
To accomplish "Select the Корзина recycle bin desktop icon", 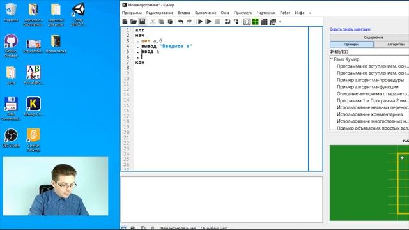I will 11,12.
